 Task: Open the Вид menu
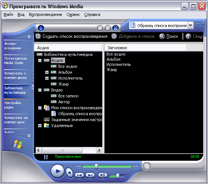pos(21,14)
